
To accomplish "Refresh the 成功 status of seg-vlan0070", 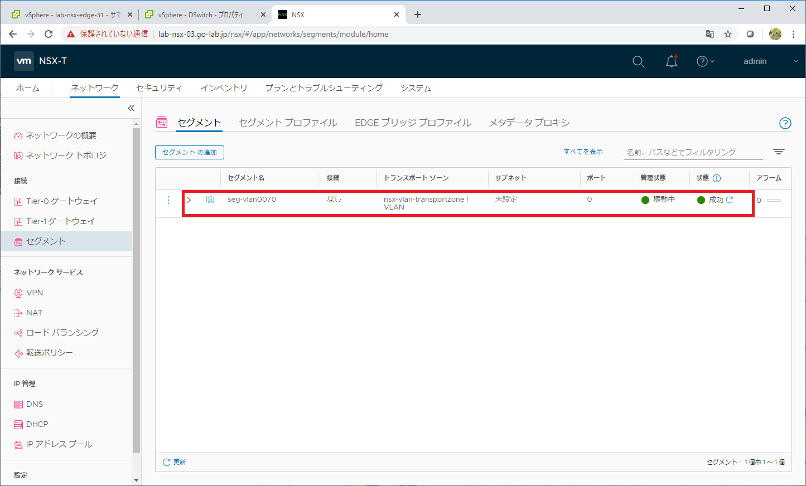I will [730, 200].
